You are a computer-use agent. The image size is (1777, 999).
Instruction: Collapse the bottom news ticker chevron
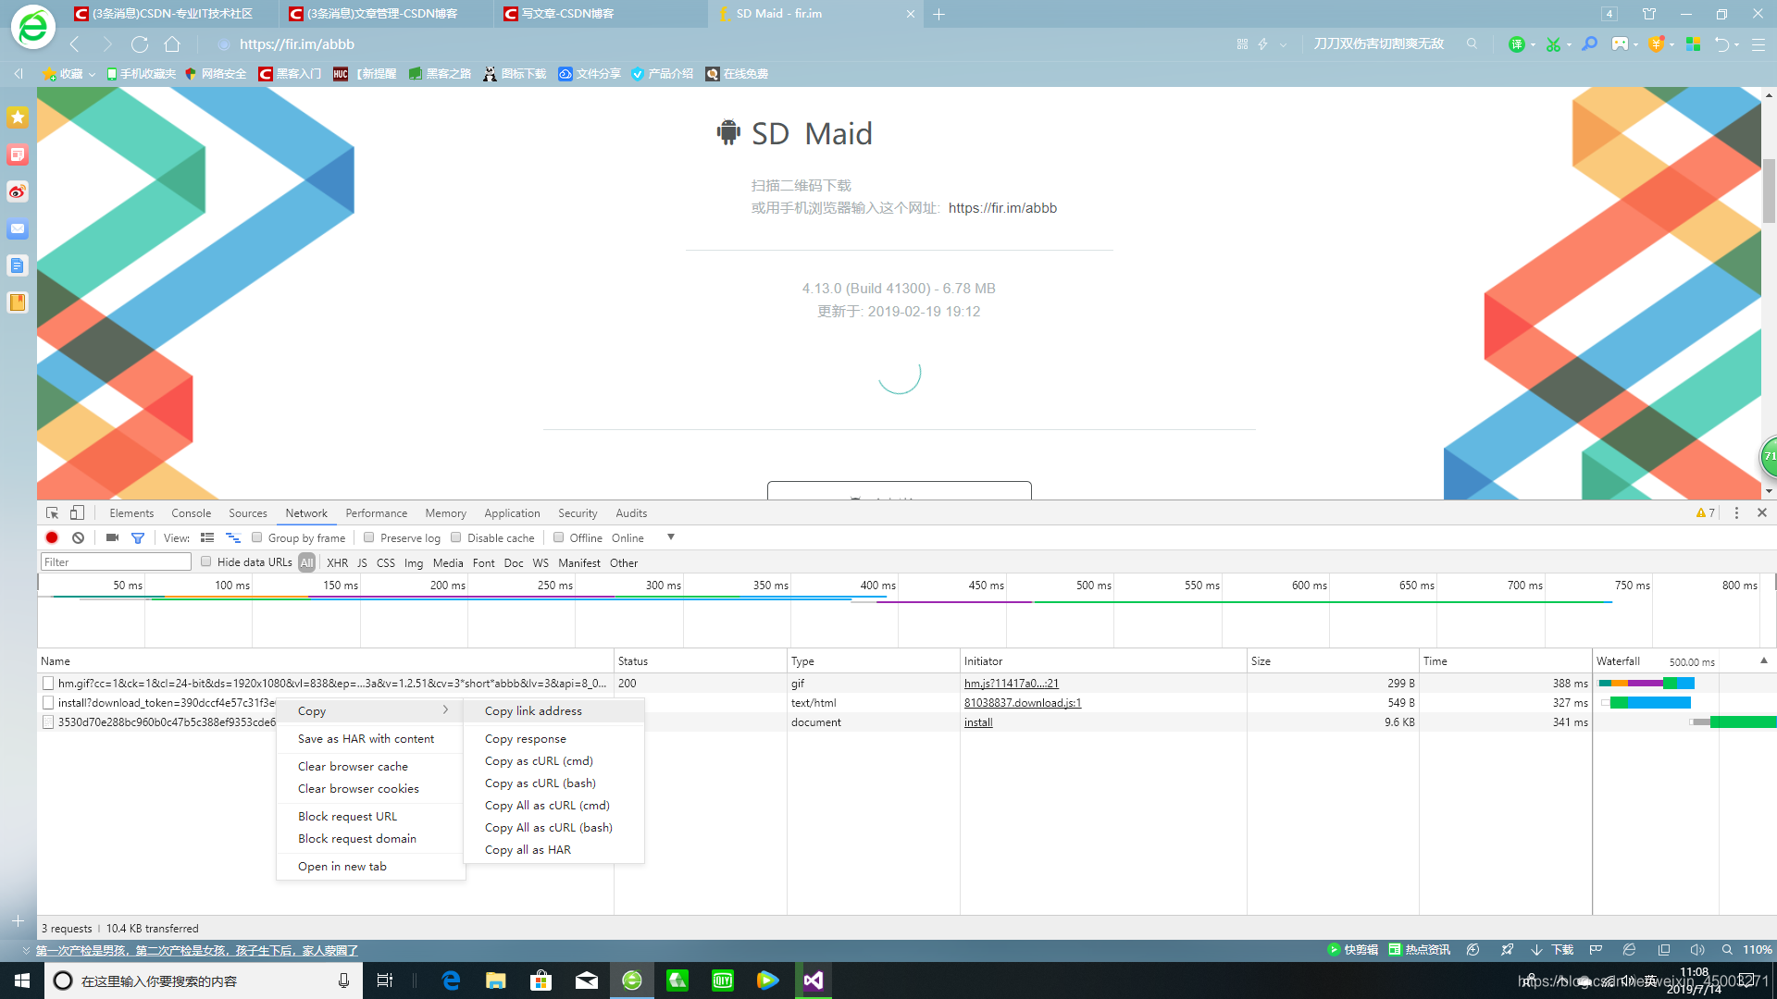[26, 950]
